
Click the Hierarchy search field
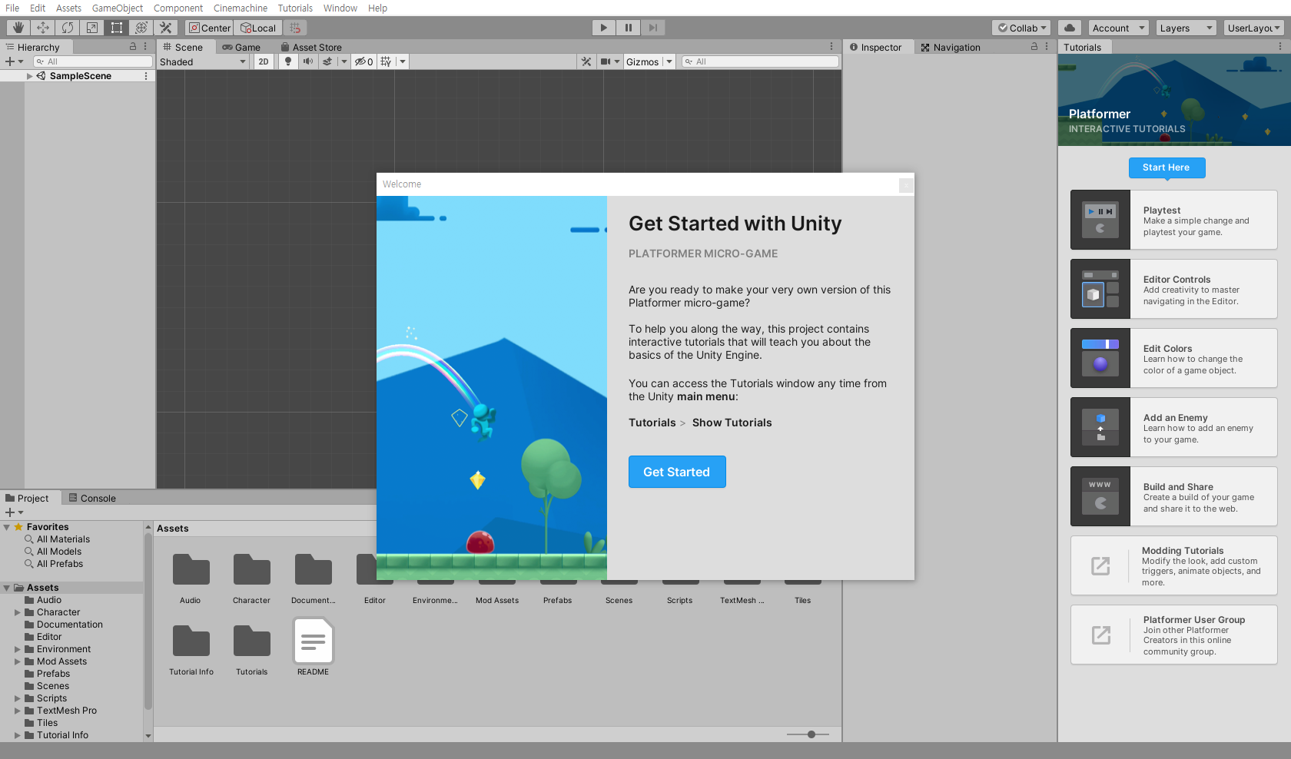click(93, 61)
